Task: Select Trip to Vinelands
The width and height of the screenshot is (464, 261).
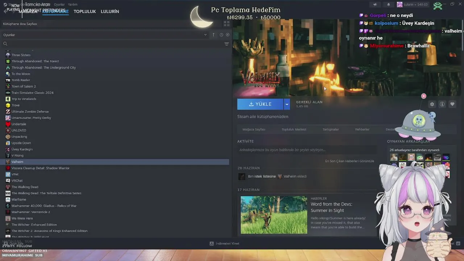Action: pos(24,99)
